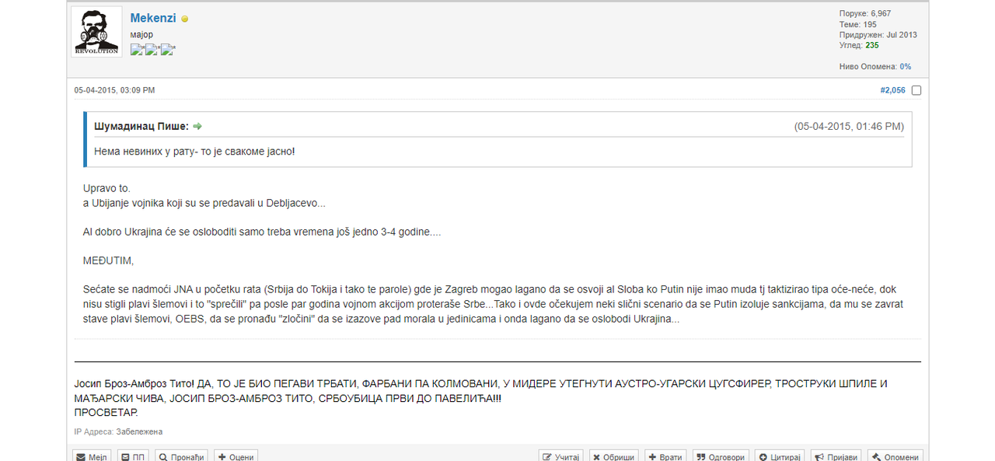Click the first broken award image

(x=137, y=50)
